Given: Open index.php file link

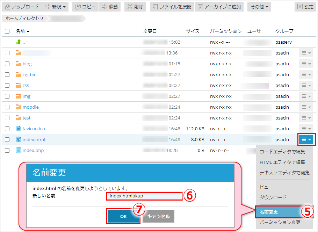Looking at the screenshot, I should pyautogui.click(x=33, y=150).
